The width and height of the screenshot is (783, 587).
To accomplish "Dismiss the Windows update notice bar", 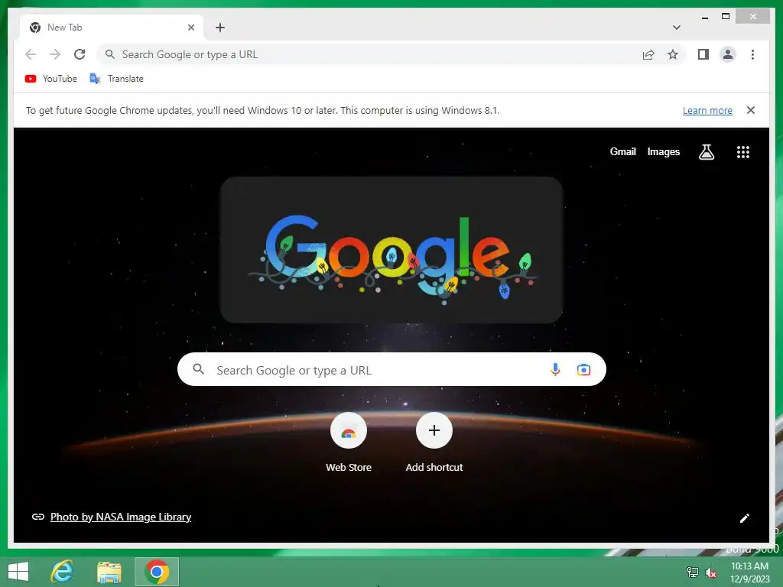I will pyautogui.click(x=751, y=110).
